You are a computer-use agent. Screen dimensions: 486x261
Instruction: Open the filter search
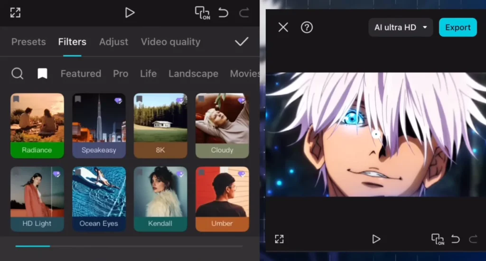[x=18, y=74]
